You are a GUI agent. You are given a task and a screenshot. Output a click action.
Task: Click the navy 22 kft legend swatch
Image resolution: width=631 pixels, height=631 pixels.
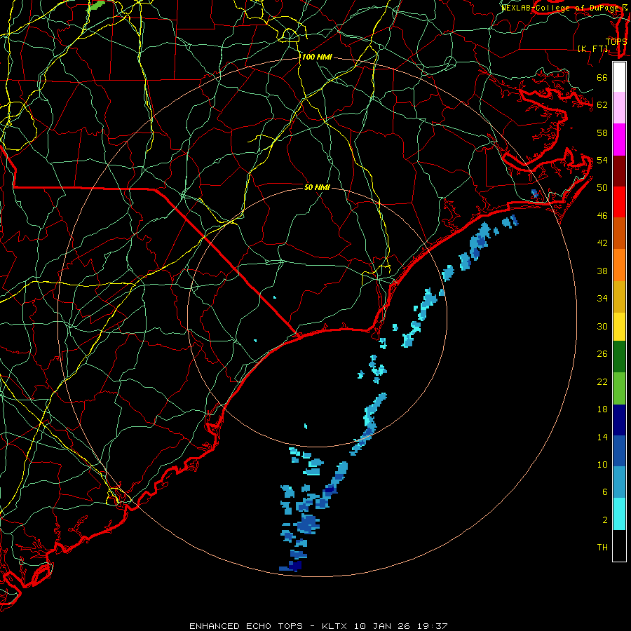(619, 420)
